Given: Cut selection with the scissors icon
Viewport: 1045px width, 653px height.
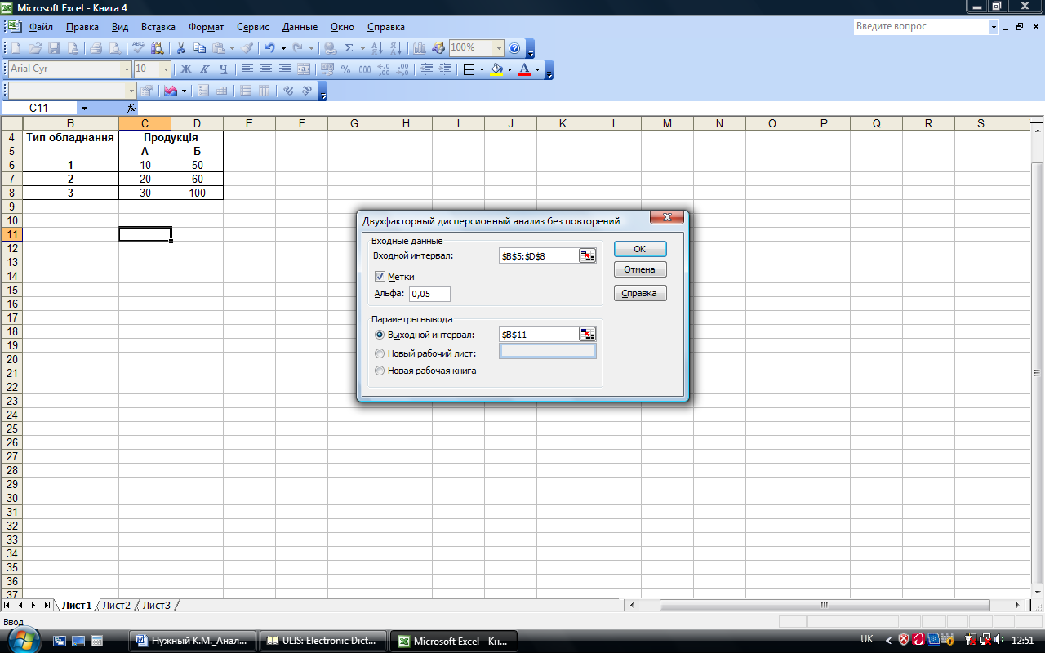Looking at the screenshot, I should point(180,48).
